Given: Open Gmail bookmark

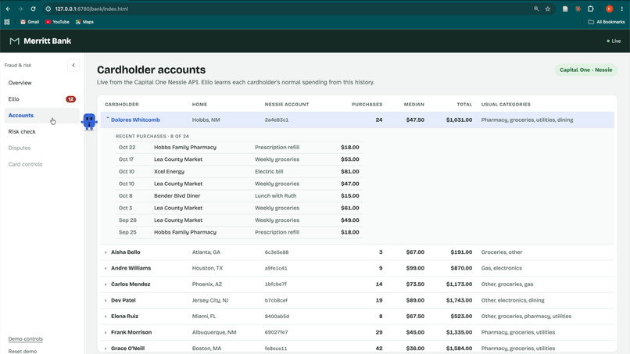Looking at the screenshot, I should tap(30, 22).
